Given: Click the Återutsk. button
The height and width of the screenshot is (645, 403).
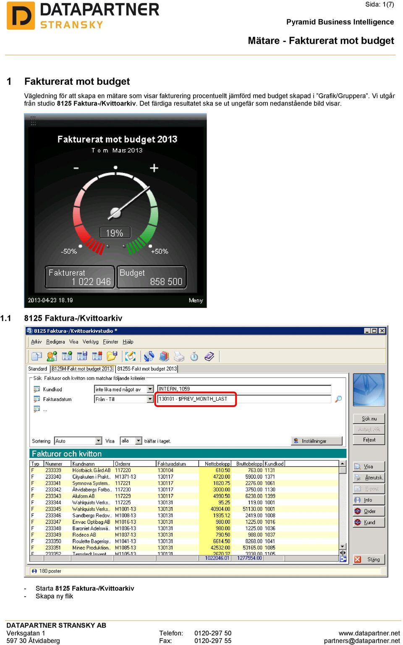Looking at the screenshot, I should (369, 477).
